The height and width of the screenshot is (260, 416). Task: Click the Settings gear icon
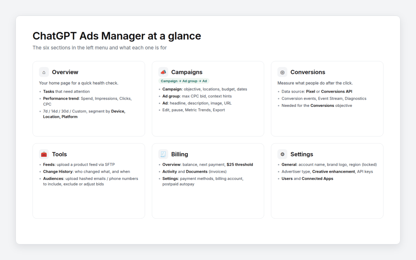click(282, 154)
